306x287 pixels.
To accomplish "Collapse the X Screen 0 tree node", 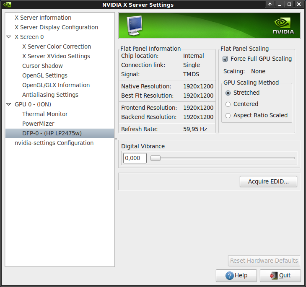I will click(9, 37).
